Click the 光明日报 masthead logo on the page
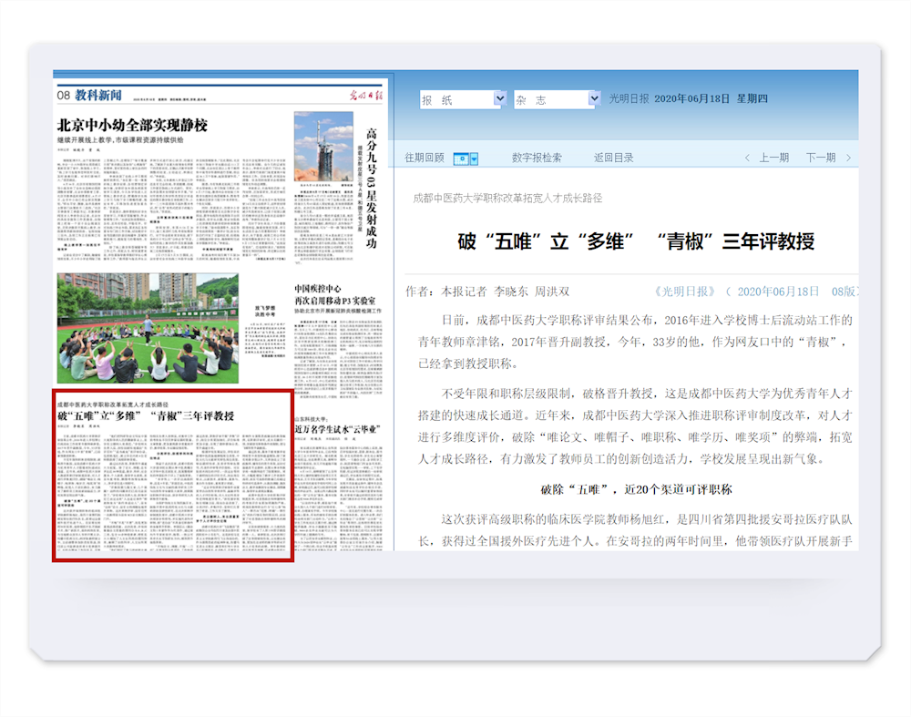Image resolution: width=911 pixels, height=717 pixels. coord(366,96)
